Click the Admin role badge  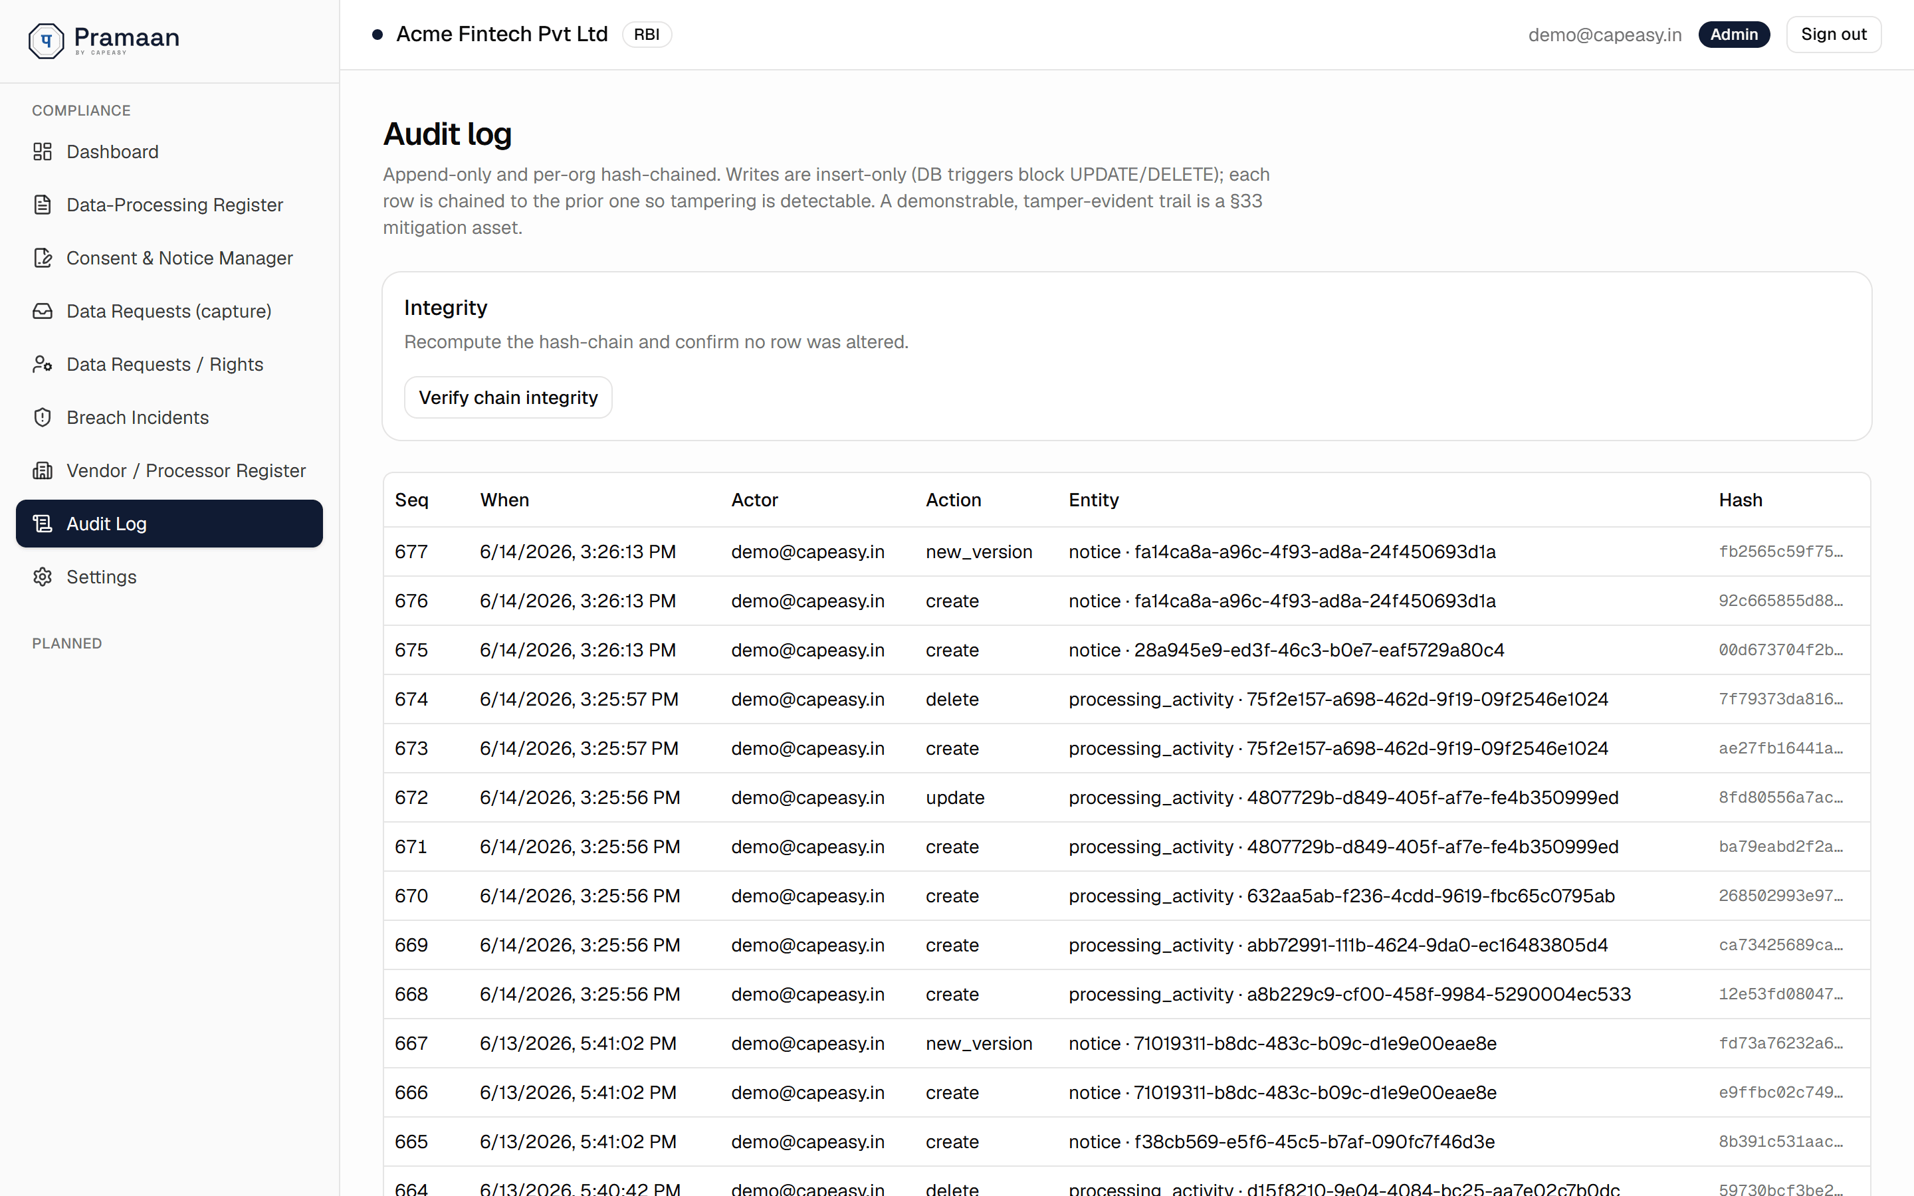pos(1734,35)
